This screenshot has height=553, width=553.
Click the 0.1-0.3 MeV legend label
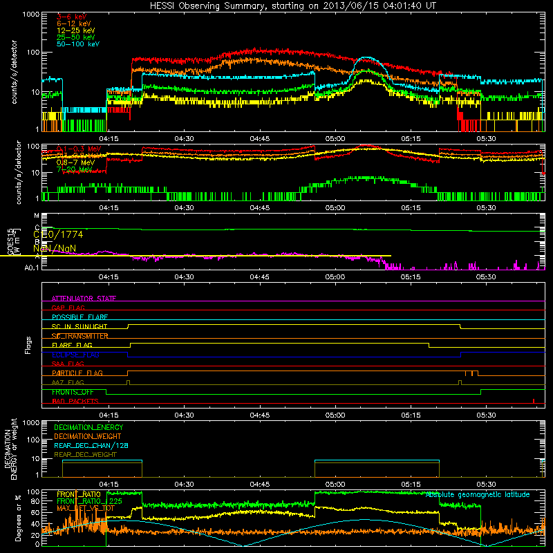point(79,149)
